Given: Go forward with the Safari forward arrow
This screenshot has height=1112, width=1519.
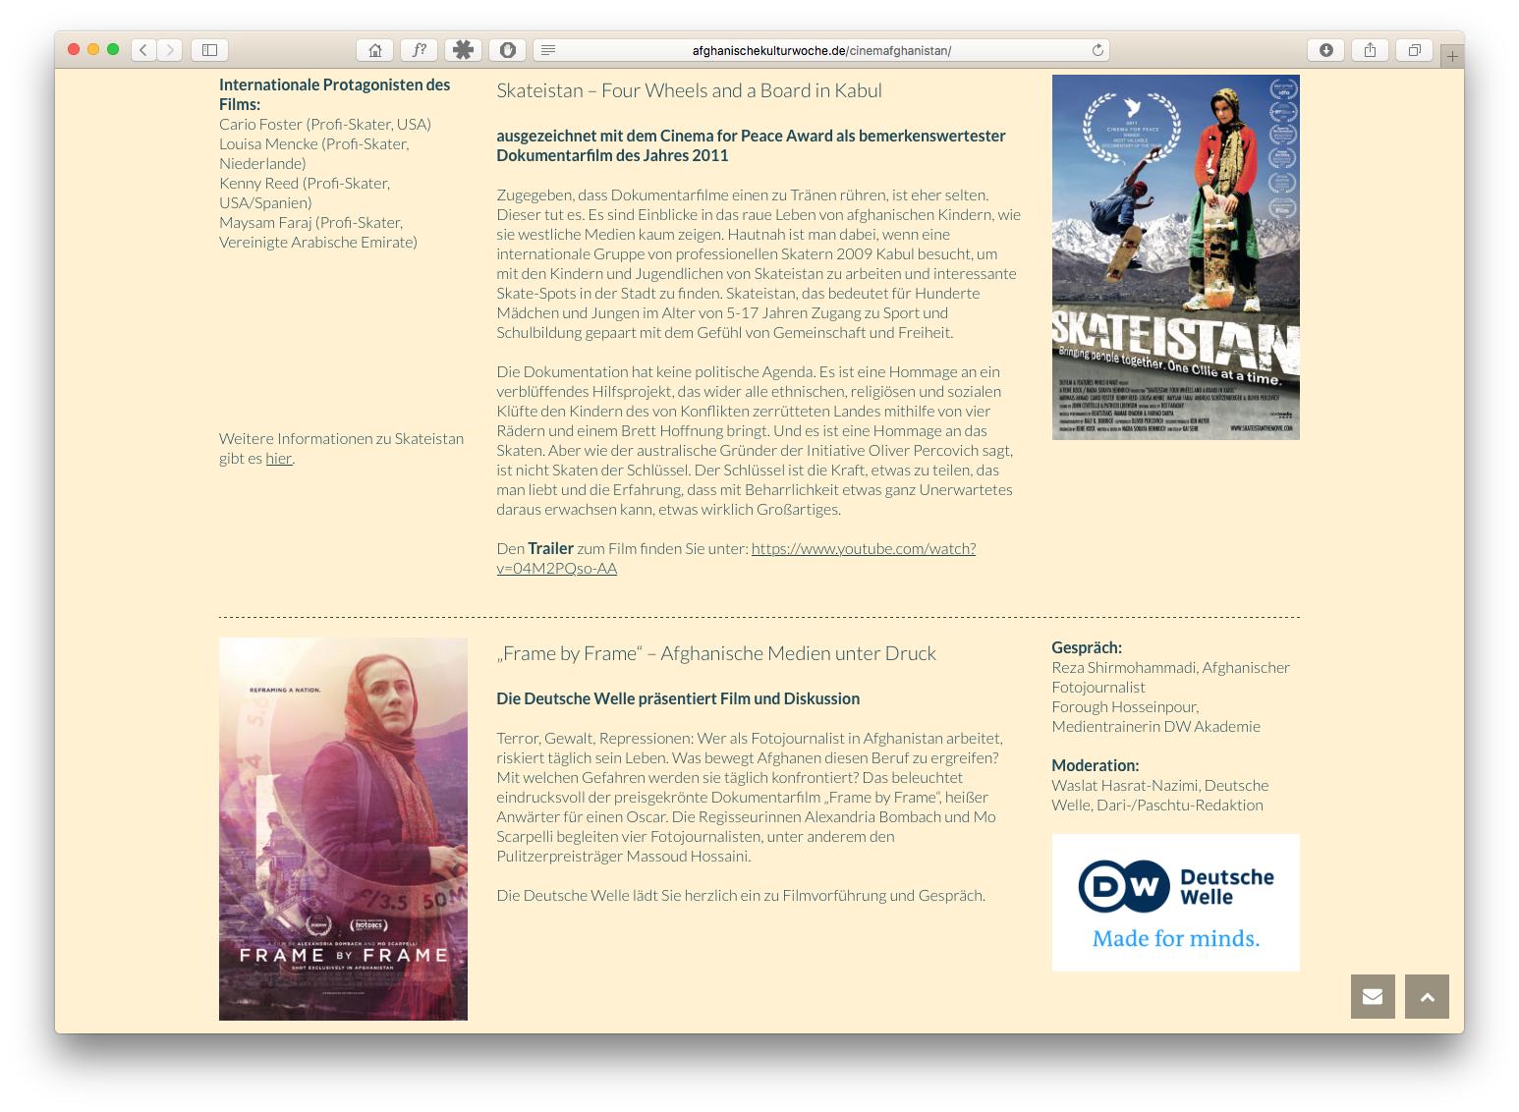Looking at the screenshot, I should tap(170, 50).
